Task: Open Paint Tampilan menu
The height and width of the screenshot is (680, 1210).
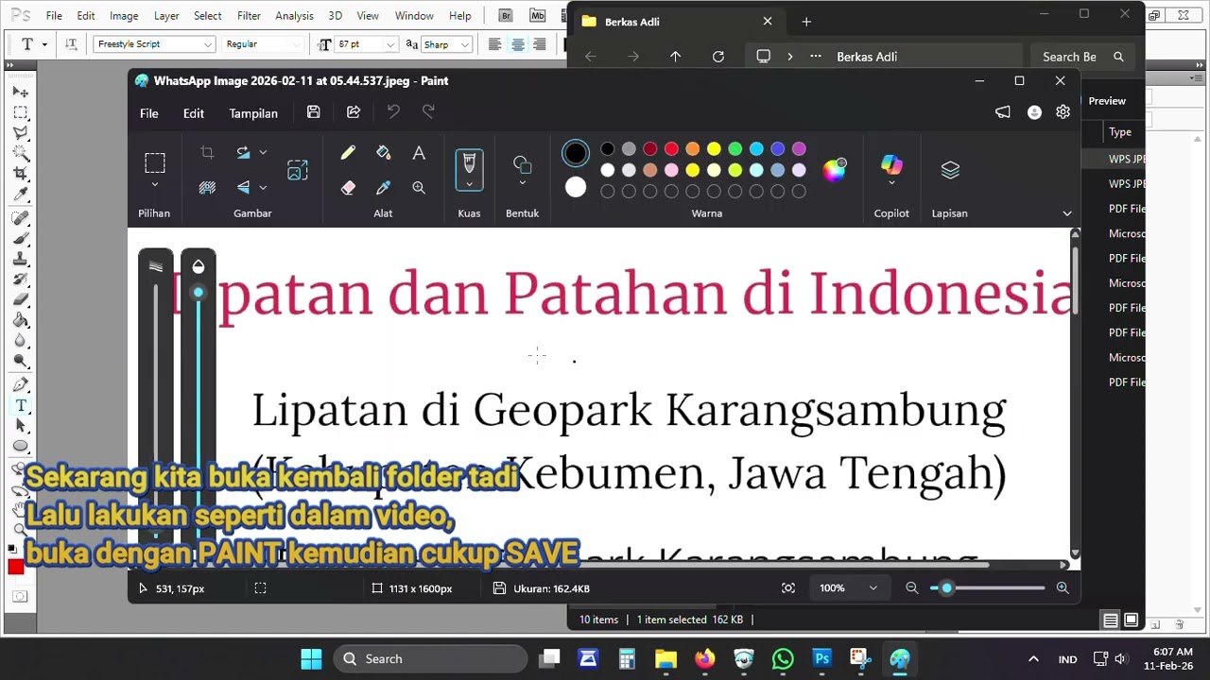Action: 253,113
